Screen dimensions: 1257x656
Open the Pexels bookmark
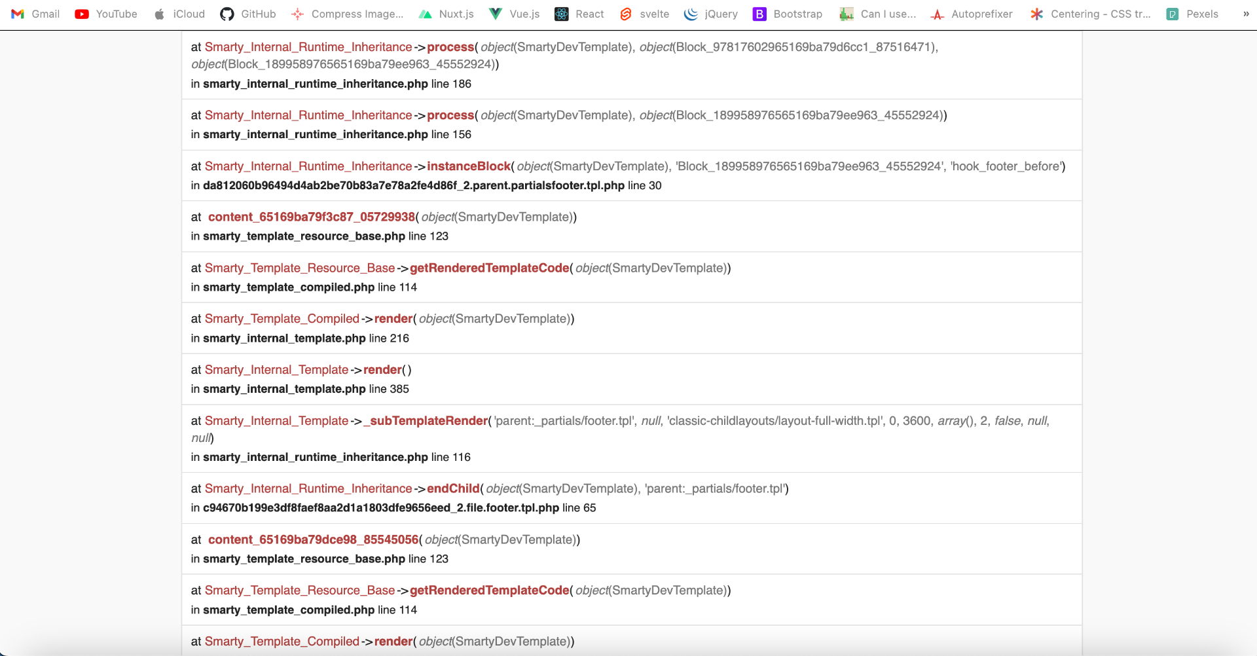pos(1192,14)
